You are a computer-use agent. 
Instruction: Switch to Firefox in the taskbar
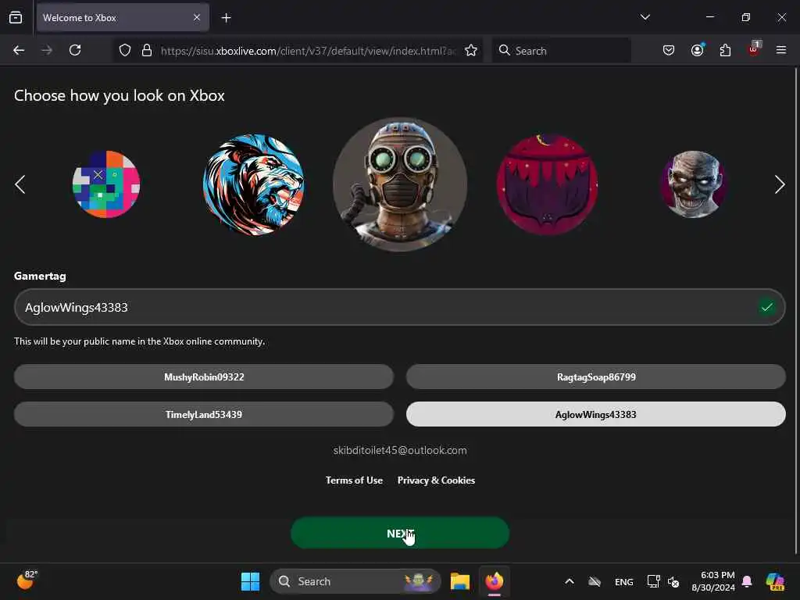click(x=495, y=581)
